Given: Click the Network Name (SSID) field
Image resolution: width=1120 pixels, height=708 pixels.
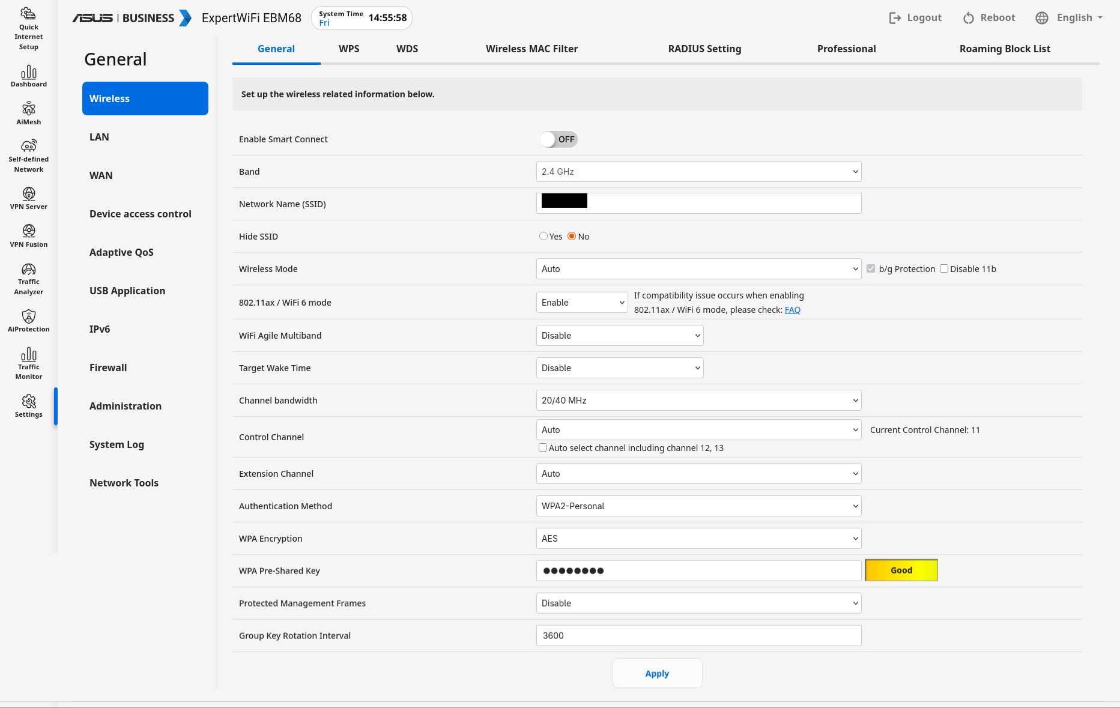Looking at the screenshot, I should (x=698, y=204).
